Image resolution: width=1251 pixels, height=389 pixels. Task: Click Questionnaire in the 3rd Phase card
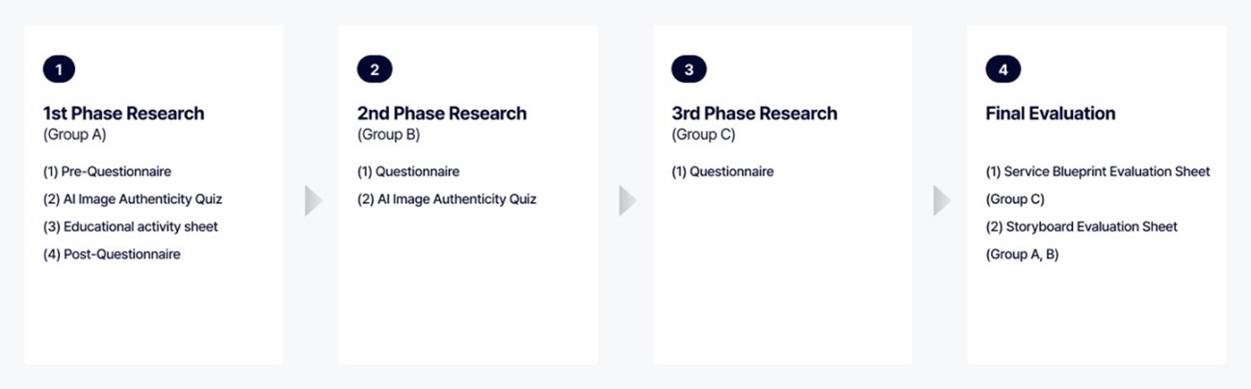coord(722,171)
